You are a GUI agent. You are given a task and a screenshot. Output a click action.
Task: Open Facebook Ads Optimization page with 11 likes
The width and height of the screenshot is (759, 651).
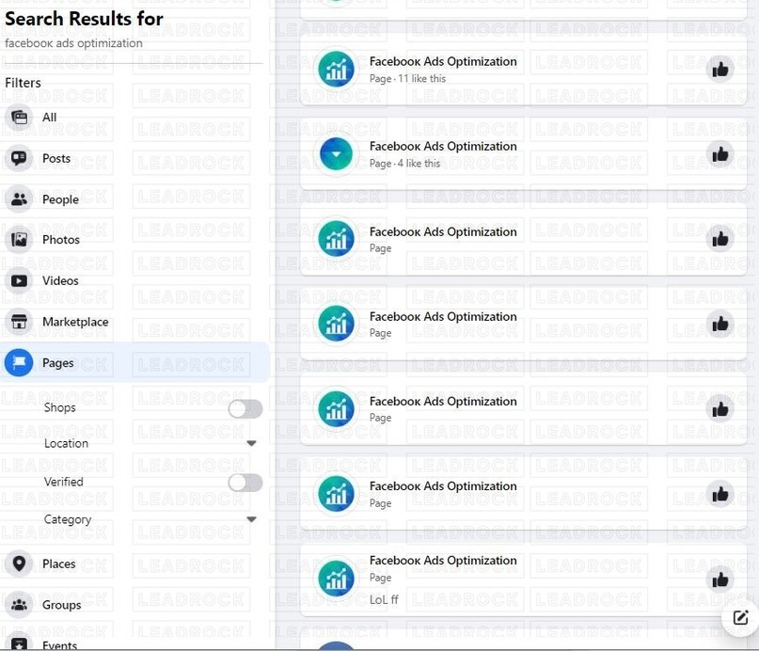pos(443,61)
